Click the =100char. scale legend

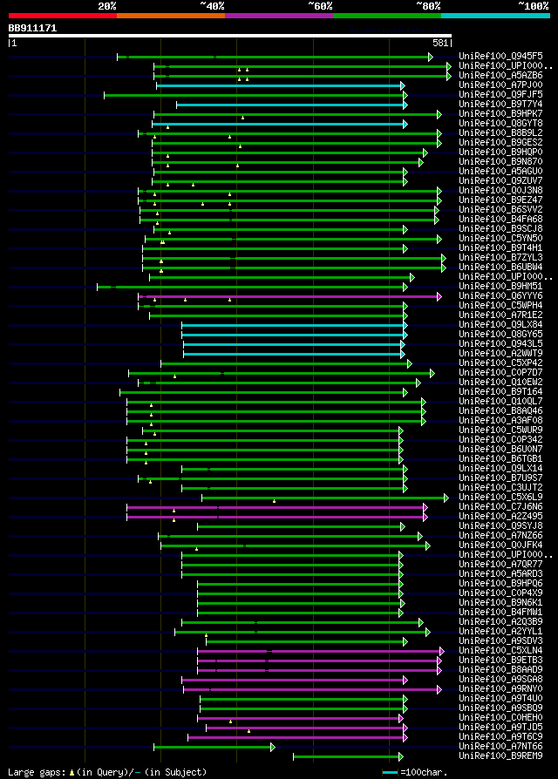tap(415, 773)
